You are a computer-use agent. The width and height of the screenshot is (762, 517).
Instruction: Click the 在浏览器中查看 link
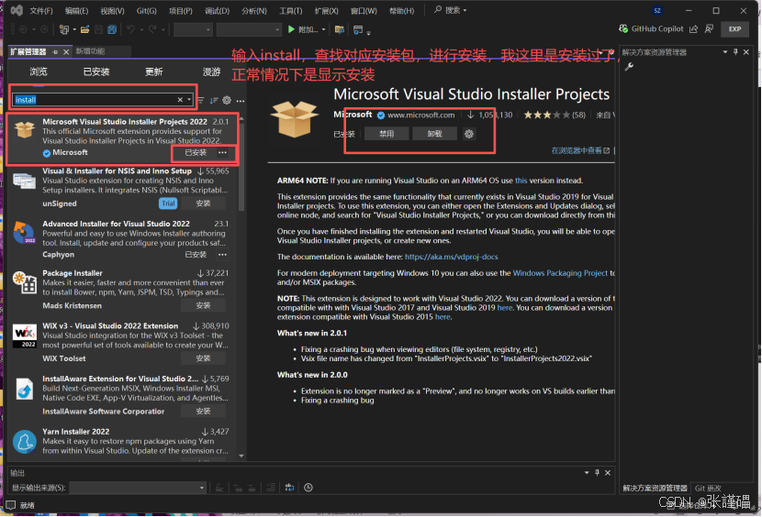(580, 150)
